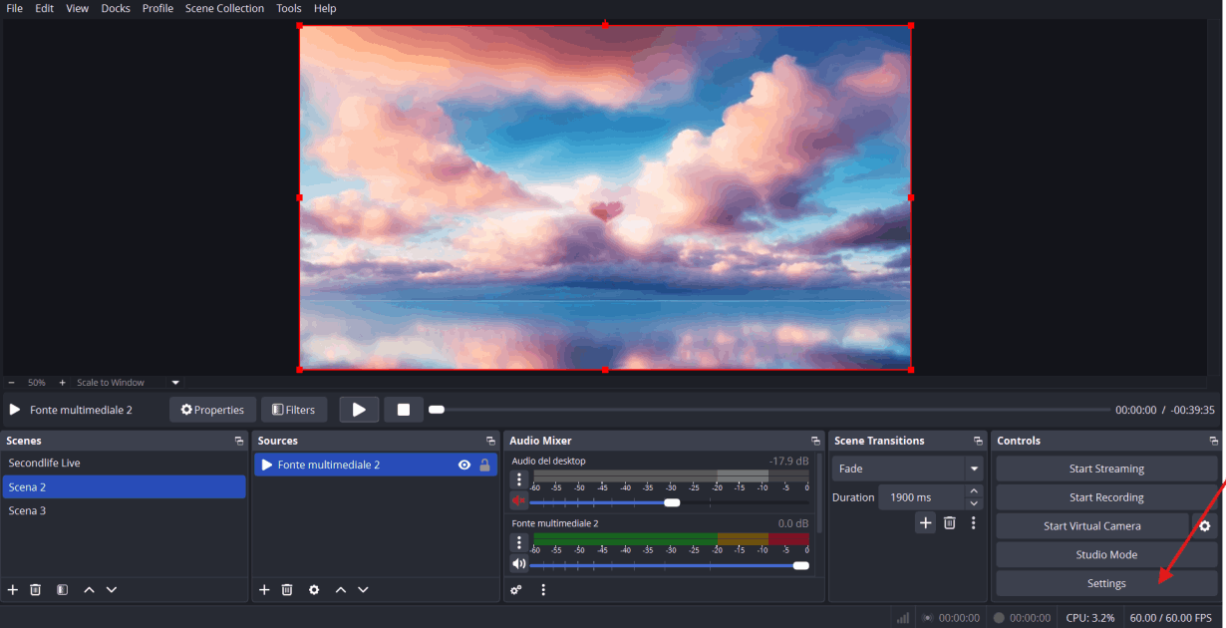Image resolution: width=1226 pixels, height=628 pixels.
Task: Open advanced audio properties gear in Audio Mixer
Action: tap(516, 590)
